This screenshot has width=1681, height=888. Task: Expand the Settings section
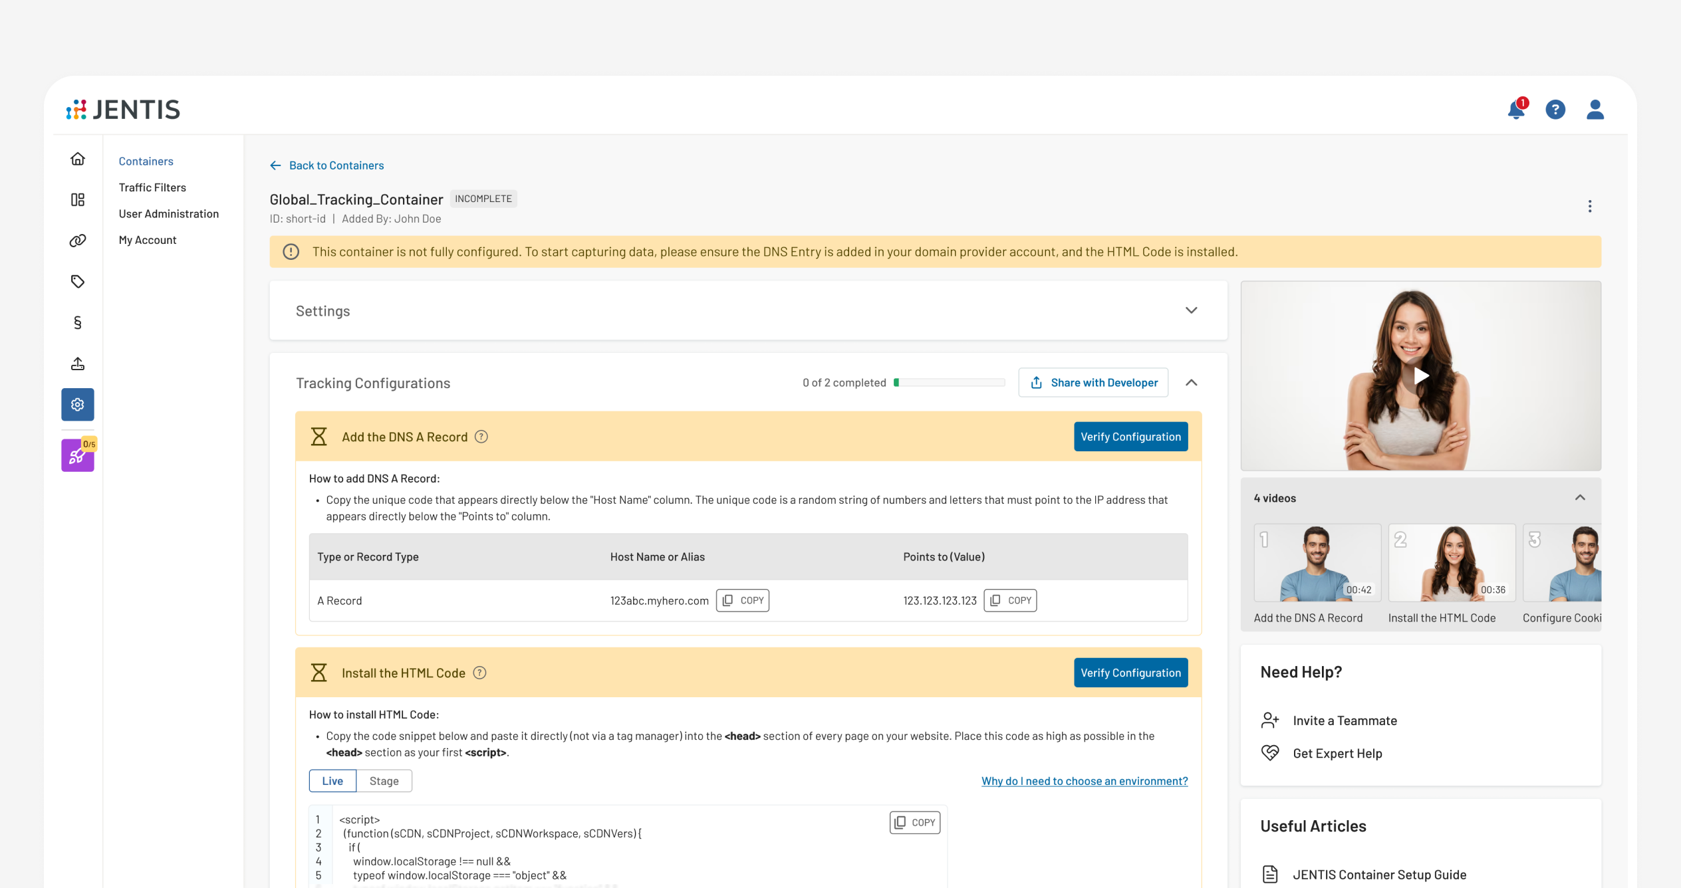1191,311
